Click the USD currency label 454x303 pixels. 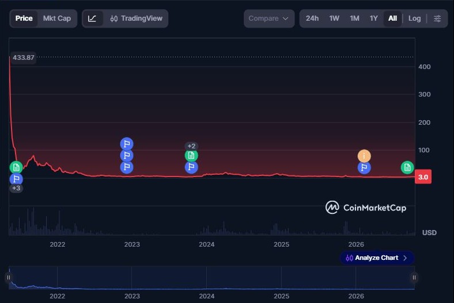pyautogui.click(x=429, y=233)
